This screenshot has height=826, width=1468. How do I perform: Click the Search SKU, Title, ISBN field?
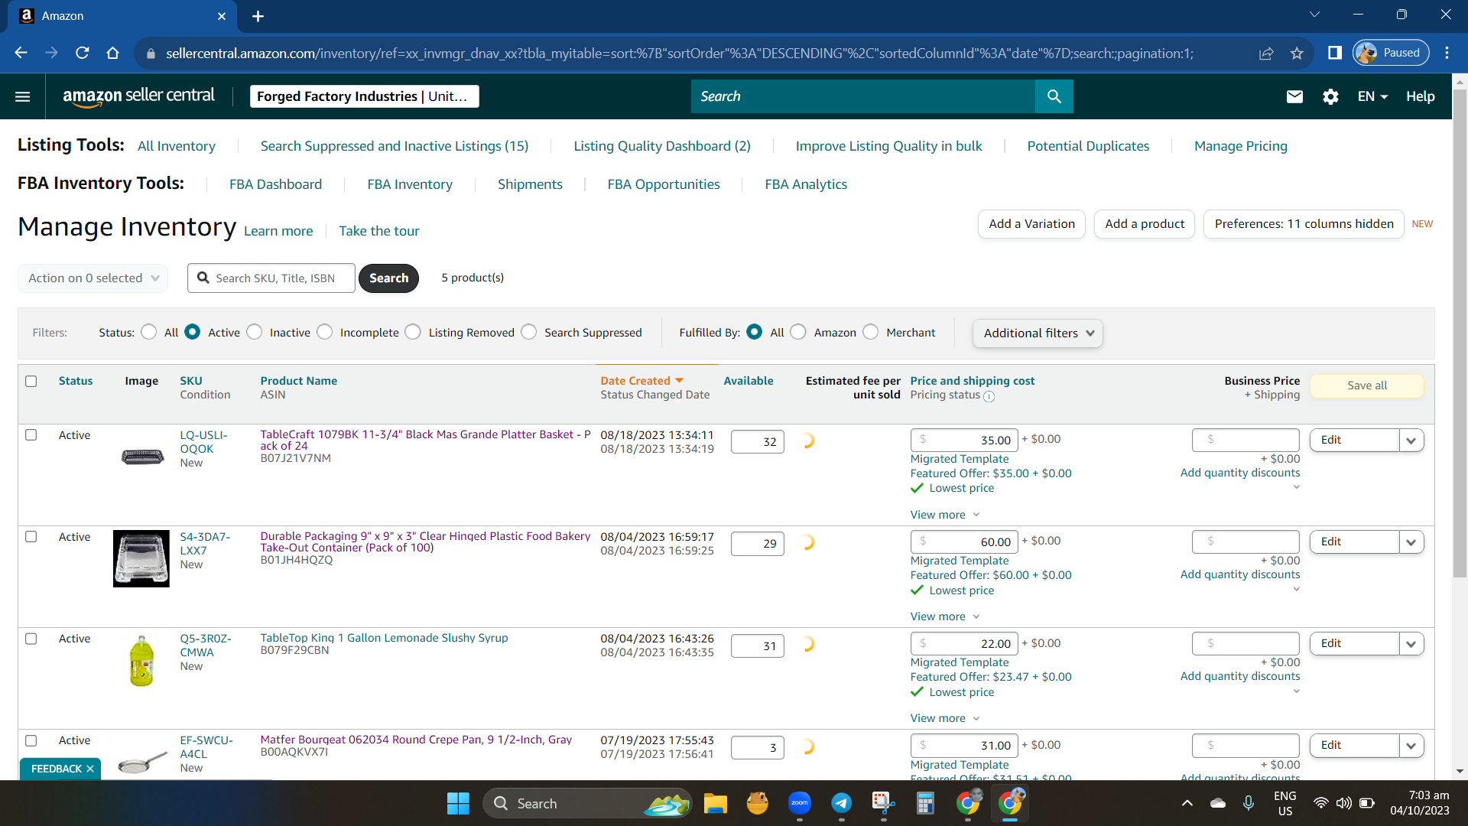pos(271,278)
